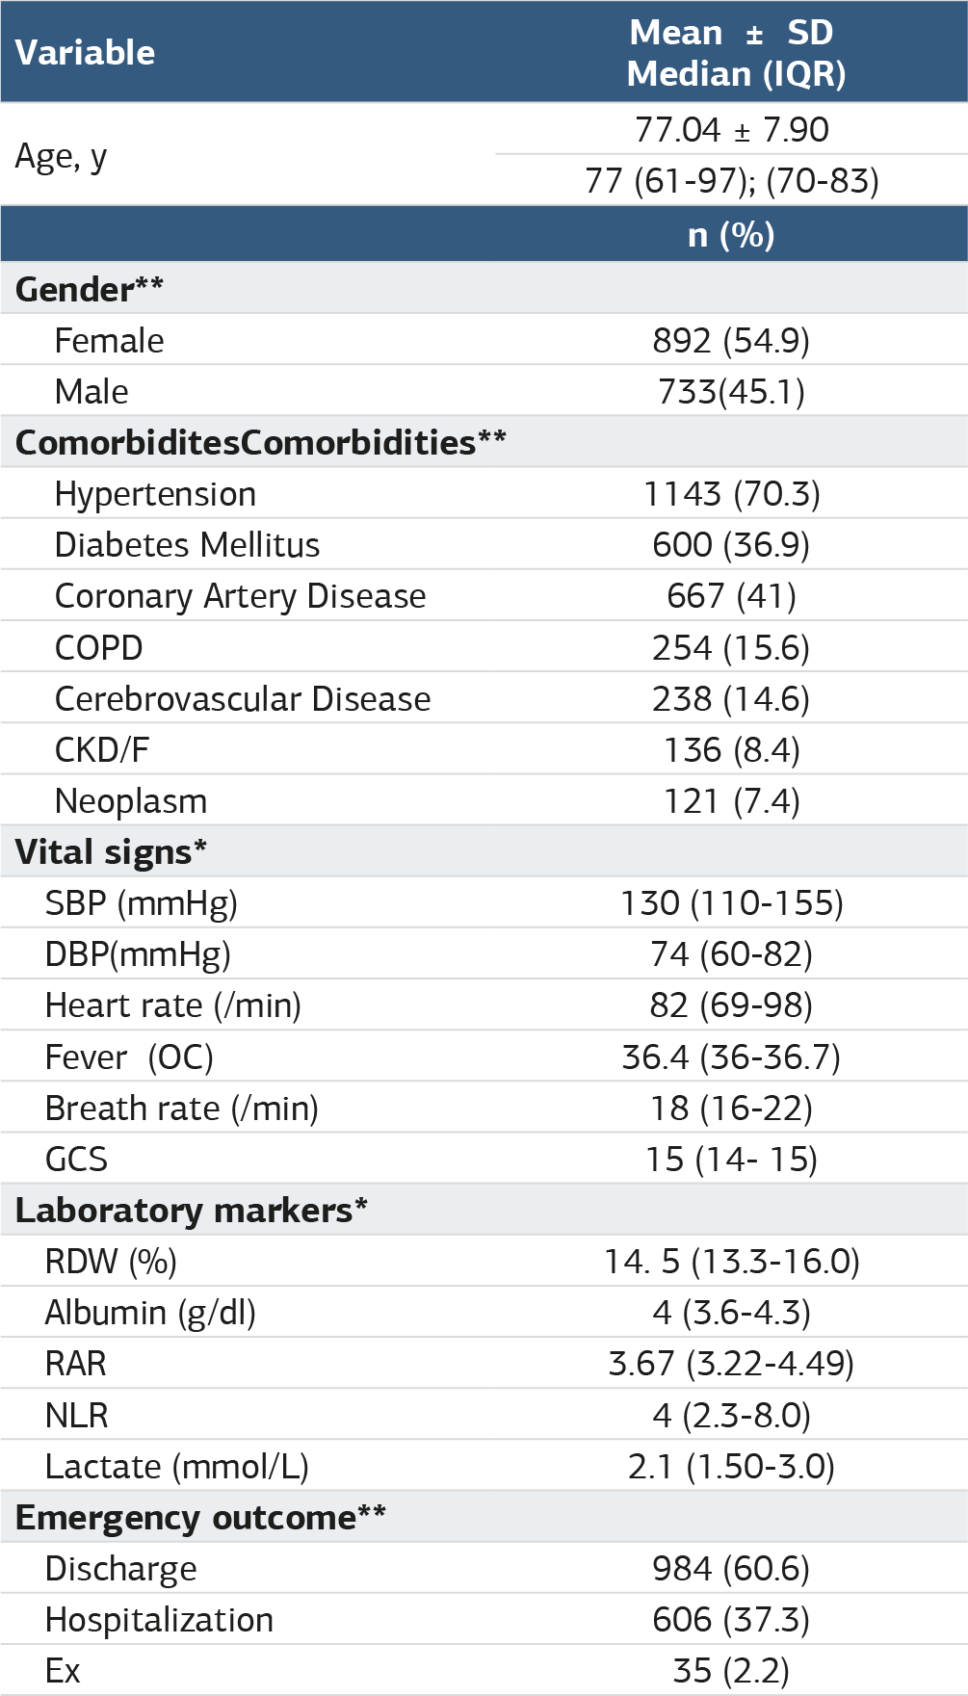The height and width of the screenshot is (1696, 968).
Task: Click the Coronary Artery Disease label
Action: tap(240, 596)
